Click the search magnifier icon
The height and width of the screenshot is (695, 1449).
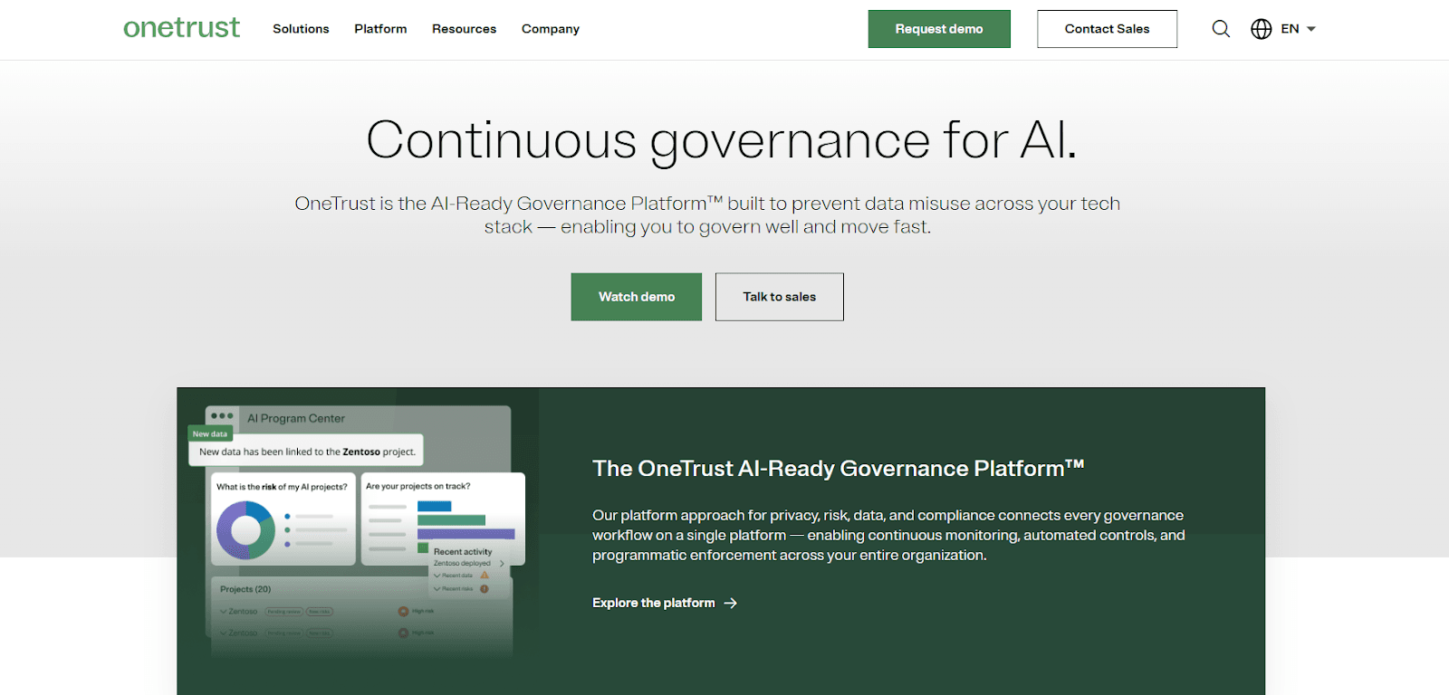pyautogui.click(x=1221, y=29)
